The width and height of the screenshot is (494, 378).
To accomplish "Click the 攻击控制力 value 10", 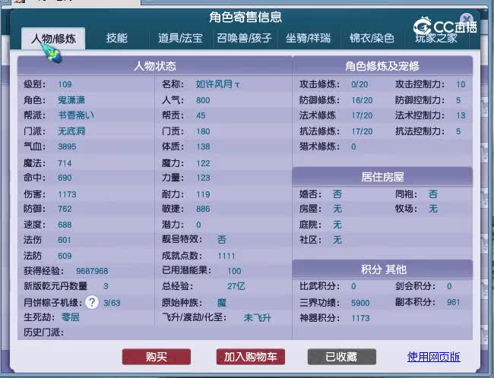I will point(461,84).
